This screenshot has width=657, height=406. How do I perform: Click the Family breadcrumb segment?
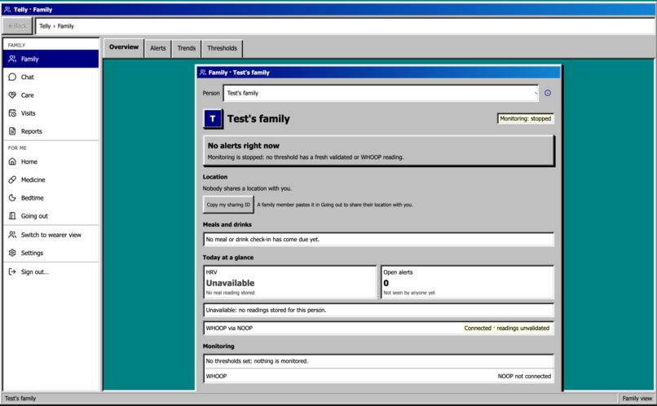(x=66, y=26)
